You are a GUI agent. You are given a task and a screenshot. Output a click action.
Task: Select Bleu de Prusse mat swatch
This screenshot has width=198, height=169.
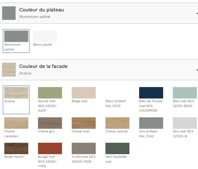click(151, 100)
